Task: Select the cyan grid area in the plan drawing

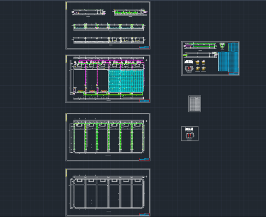Action: click(x=126, y=81)
